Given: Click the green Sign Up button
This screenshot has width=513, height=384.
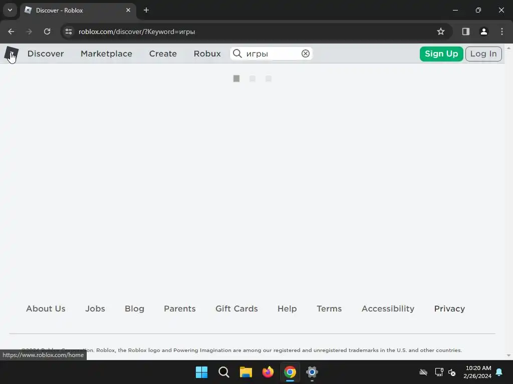Looking at the screenshot, I should pyautogui.click(x=441, y=54).
